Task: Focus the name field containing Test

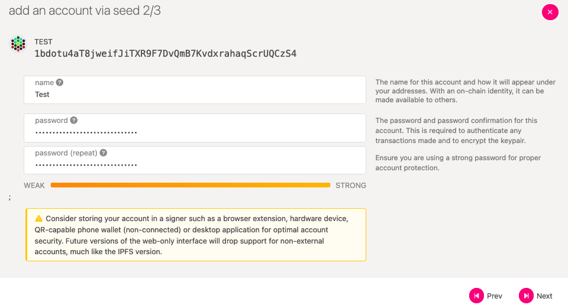Action: coord(195,90)
